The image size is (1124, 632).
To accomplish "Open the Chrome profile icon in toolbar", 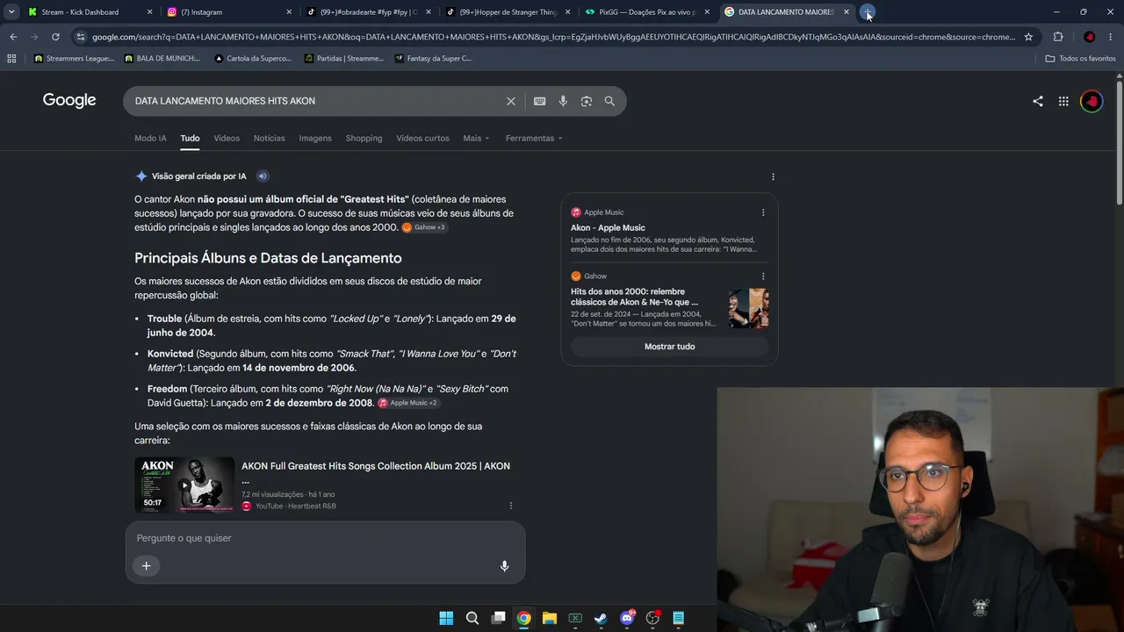I will click(x=1089, y=37).
